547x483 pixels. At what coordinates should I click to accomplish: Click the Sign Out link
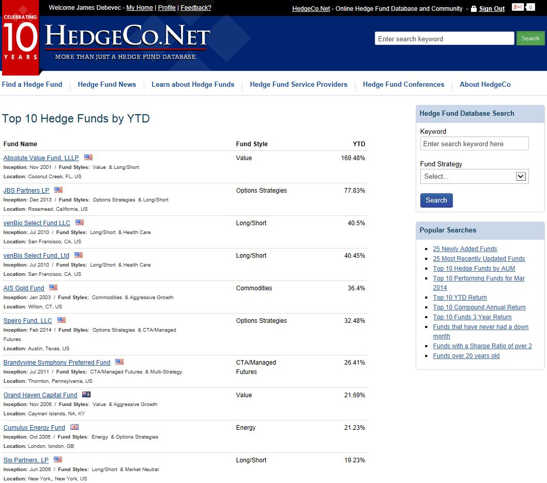coord(492,9)
